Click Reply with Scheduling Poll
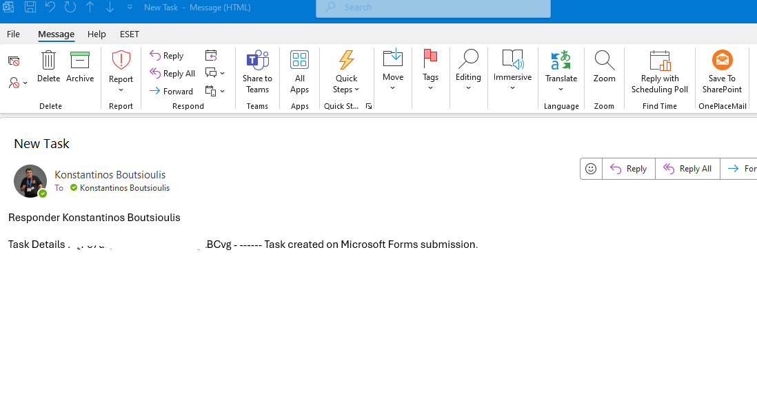The width and height of the screenshot is (757, 416). (660, 72)
